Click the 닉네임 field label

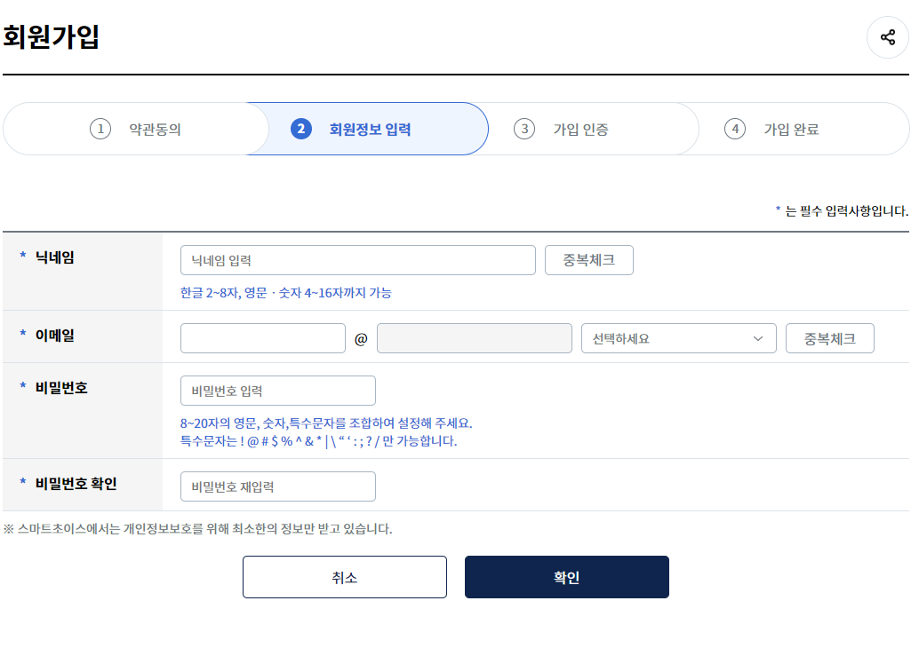click(54, 257)
